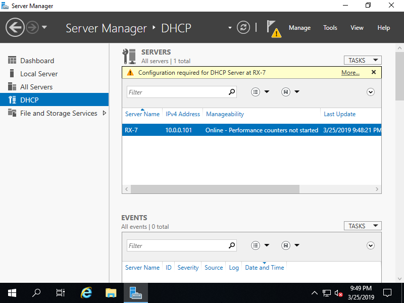Screen dimensions: 404x303
Task: Open Servers criteria list icon
Action: 256,92
